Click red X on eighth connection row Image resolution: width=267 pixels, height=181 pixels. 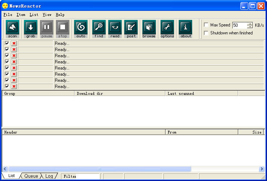coord(14,87)
